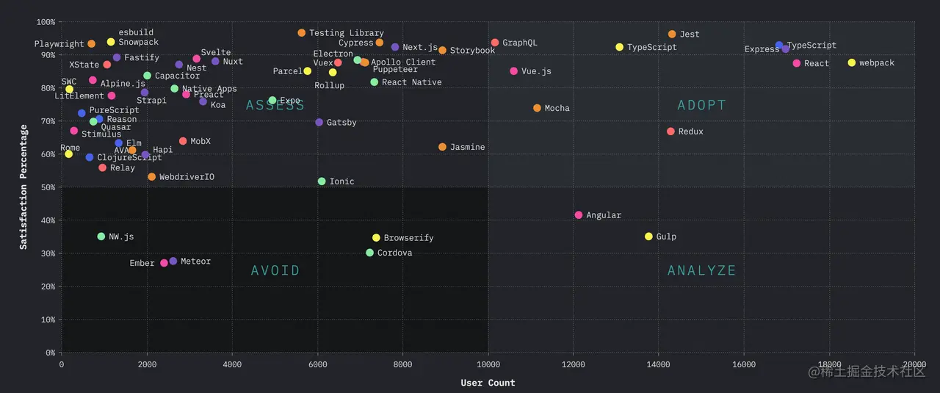Click the Parcel data point
Image resolution: width=940 pixels, height=393 pixels.
307,71
